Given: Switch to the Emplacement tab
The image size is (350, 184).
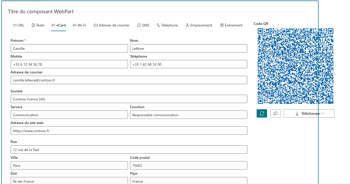Looking at the screenshot, I should pos(199,25).
